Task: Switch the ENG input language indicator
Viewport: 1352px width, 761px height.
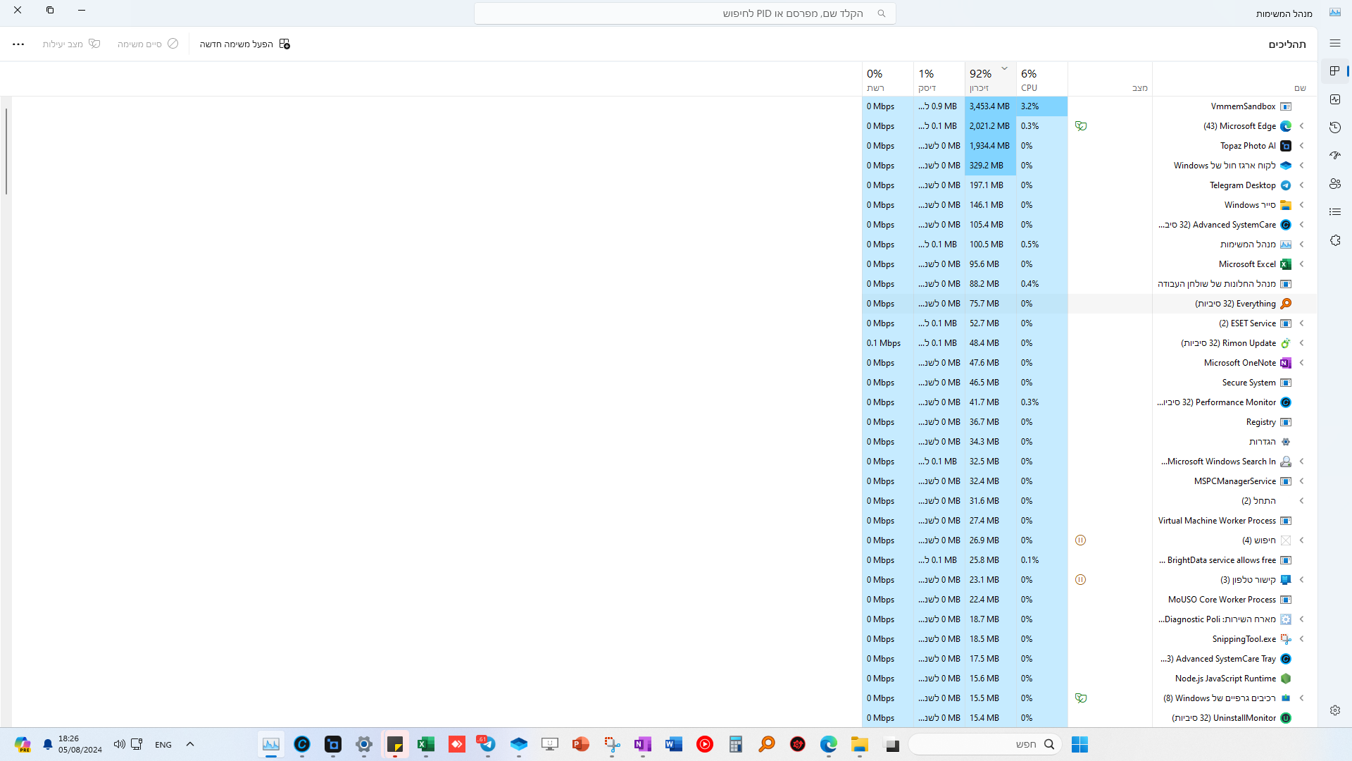Action: click(x=163, y=744)
